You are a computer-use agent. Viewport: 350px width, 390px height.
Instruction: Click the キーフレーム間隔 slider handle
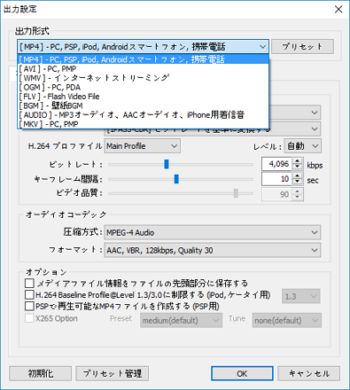176,179
